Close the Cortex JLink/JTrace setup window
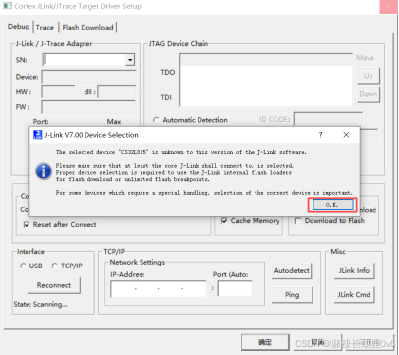399x355 pixels. (x=388, y=6)
